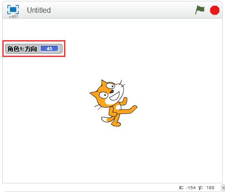The width and height of the screenshot is (225, 192).
Task: Click the v461 version label
Action: tap(13, 17)
